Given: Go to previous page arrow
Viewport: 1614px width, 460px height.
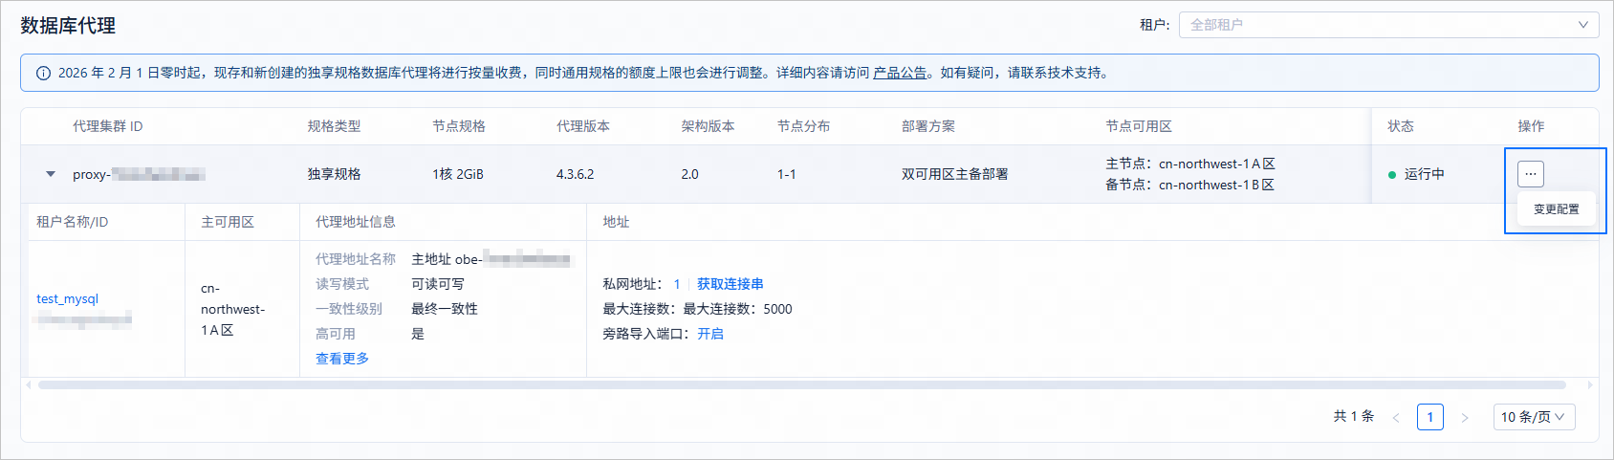Looking at the screenshot, I should tap(1396, 417).
